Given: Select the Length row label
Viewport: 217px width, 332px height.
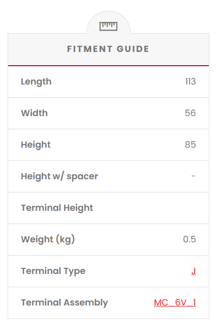Looking at the screenshot, I should click(36, 82).
